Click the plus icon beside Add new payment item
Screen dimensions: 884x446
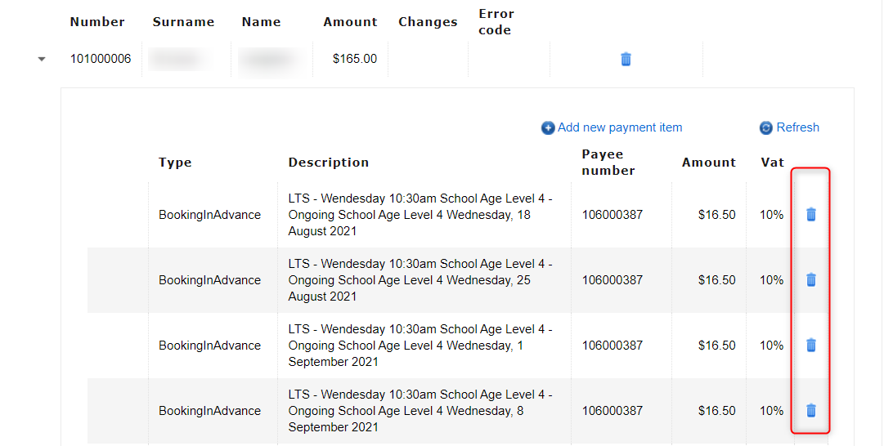point(548,128)
